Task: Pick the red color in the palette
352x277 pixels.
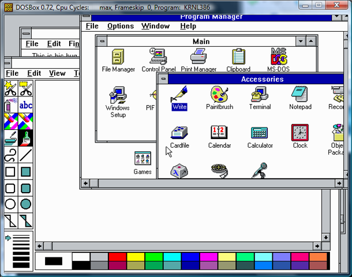Action: pos(118,257)
